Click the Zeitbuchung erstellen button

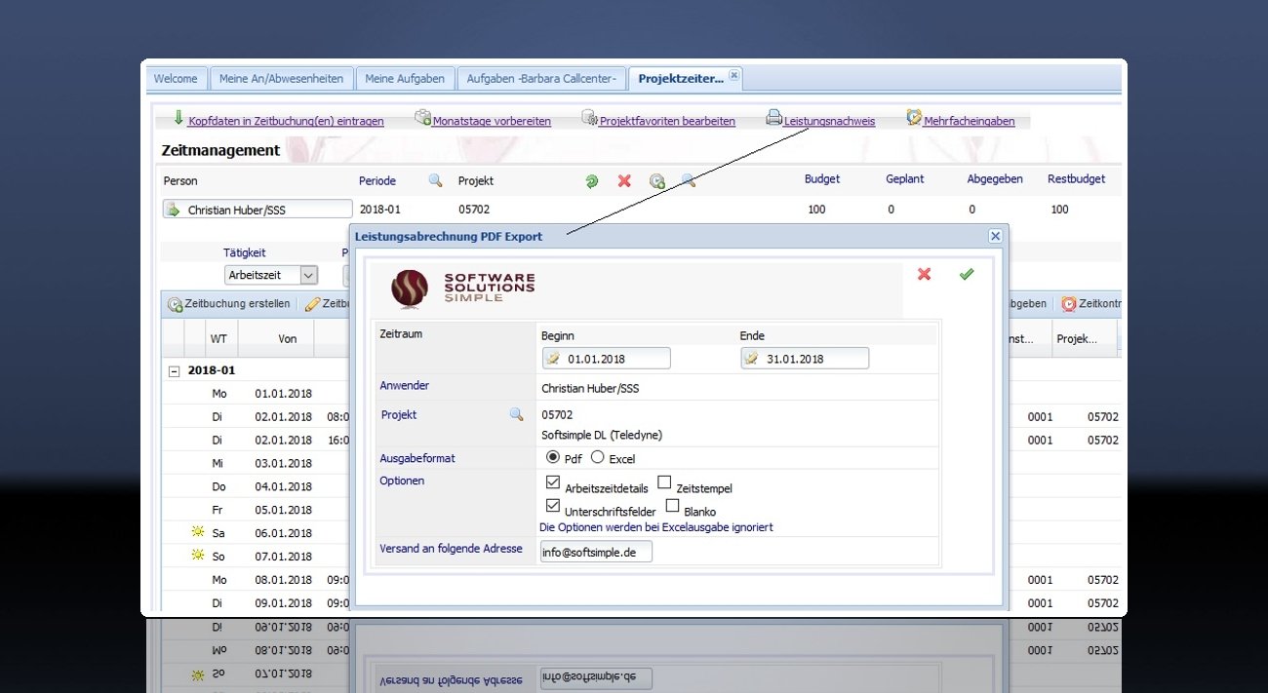click(229, 304)
